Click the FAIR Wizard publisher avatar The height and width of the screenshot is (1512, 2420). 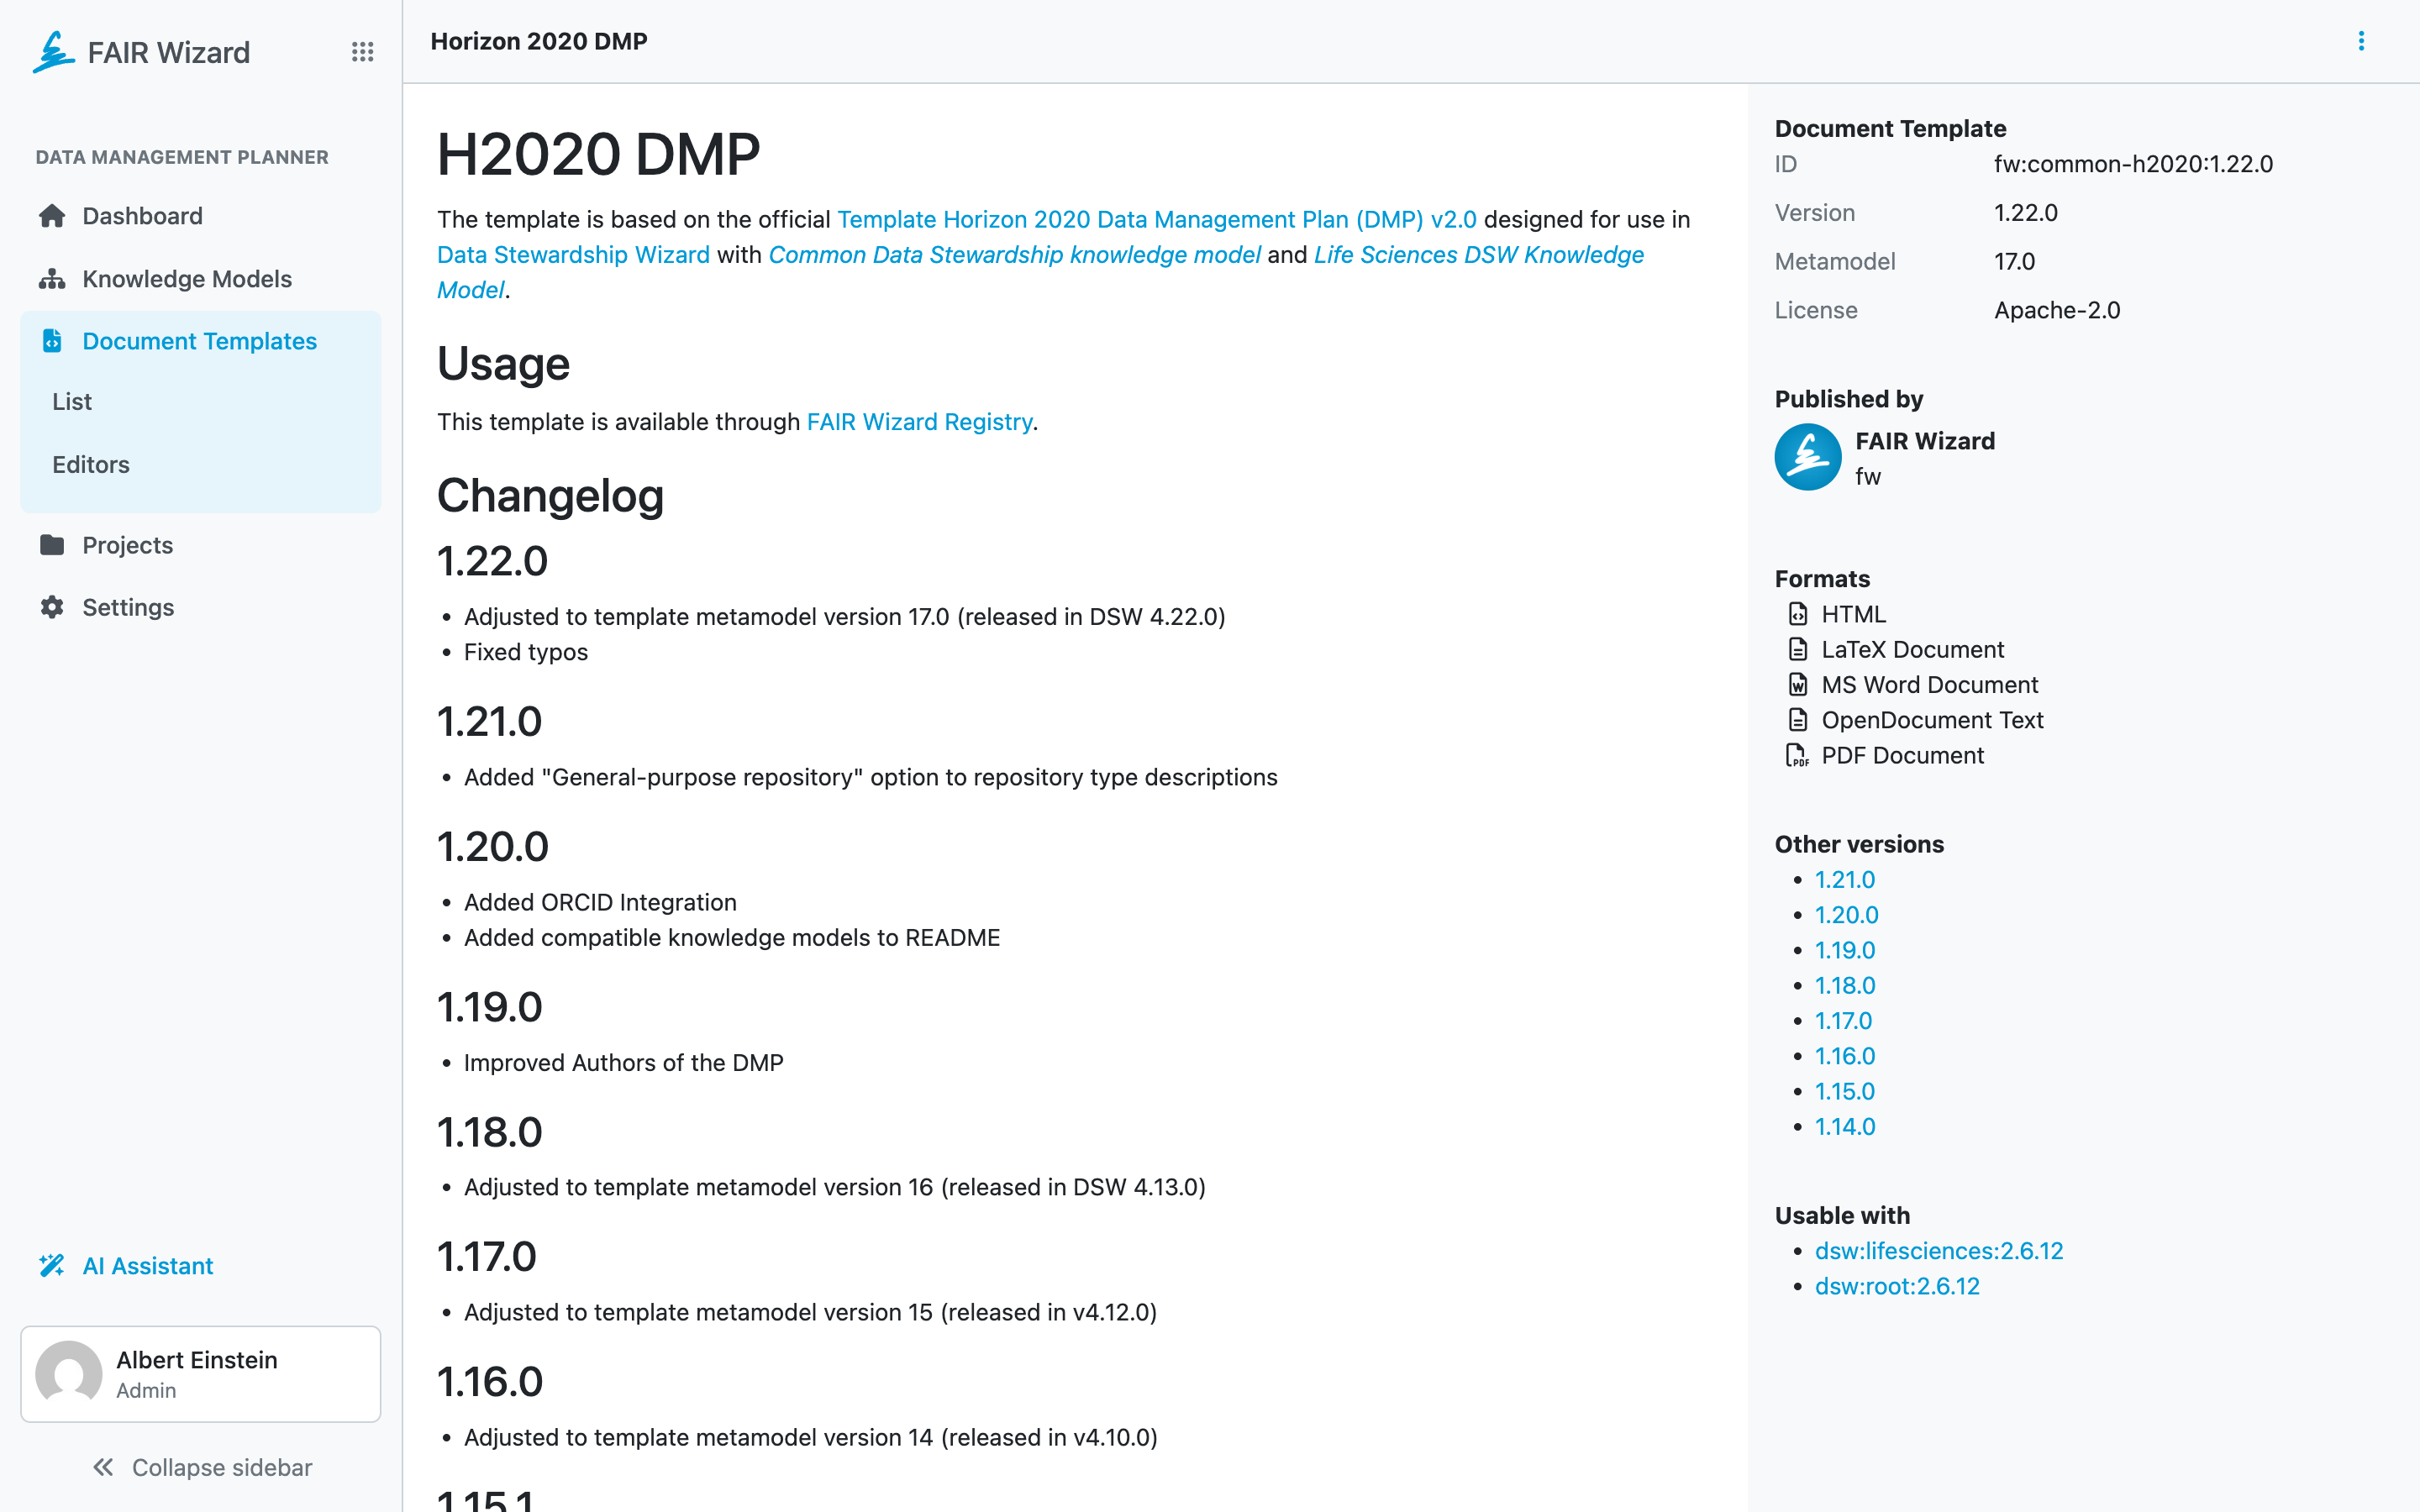coord(1808,457)
